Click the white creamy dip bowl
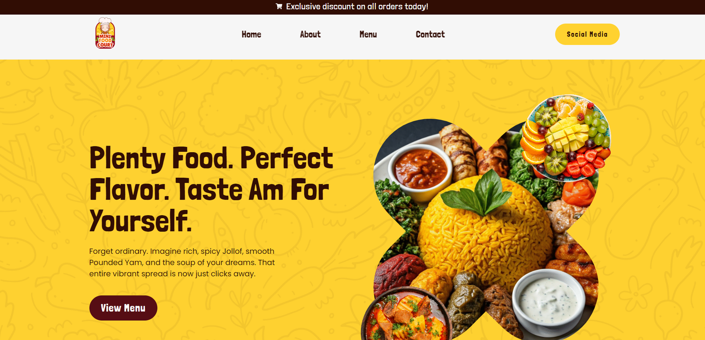This screenshot has width=705, height=340. 549,299
